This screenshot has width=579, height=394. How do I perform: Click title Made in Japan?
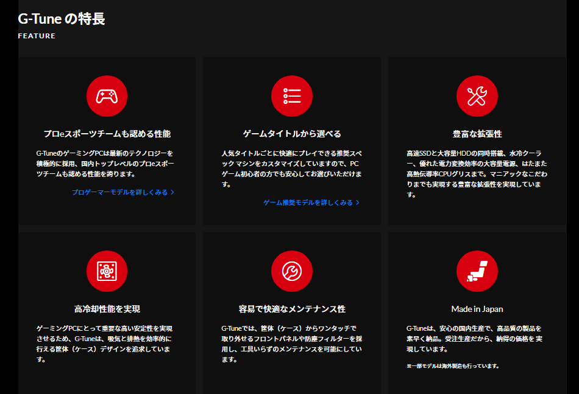pos(477,309)
